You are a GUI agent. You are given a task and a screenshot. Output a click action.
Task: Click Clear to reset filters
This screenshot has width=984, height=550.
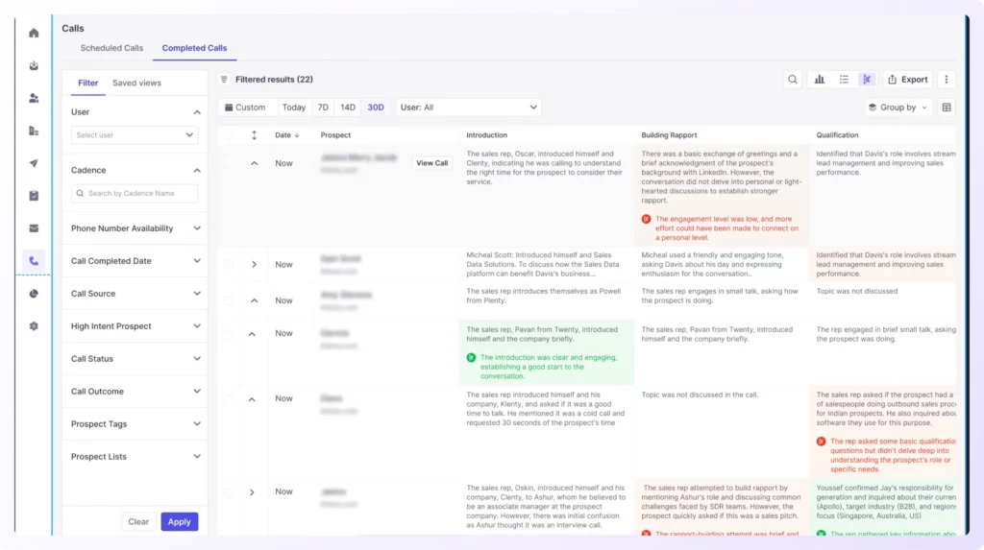[x=138, y=522]
